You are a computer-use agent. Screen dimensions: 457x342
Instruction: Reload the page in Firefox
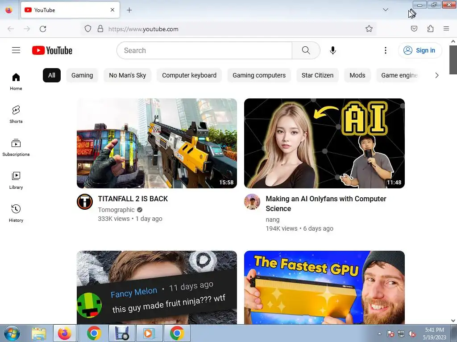(43, 29)
